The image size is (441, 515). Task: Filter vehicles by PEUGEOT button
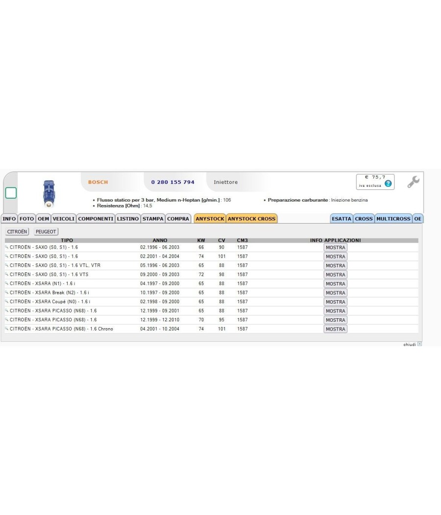tap(46, 232)
